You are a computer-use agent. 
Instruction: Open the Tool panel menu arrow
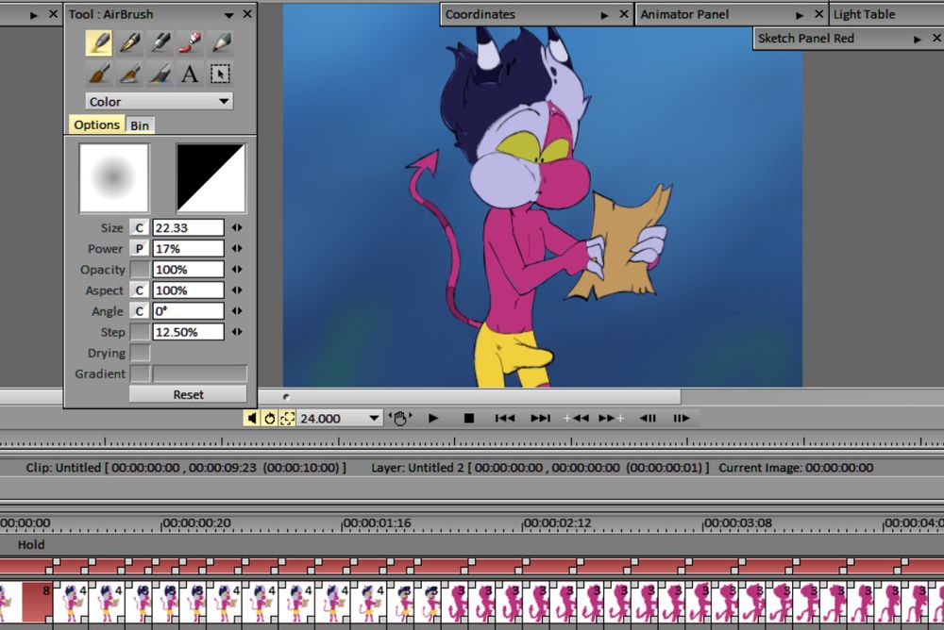(x=229, y=14)
